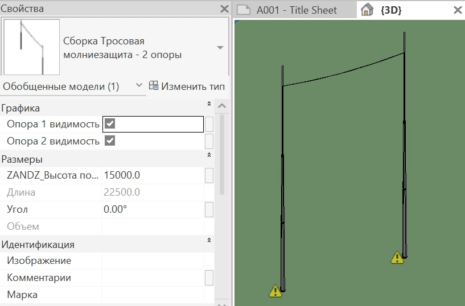Toggle the Опора 2 видимость checkbox

click(x=110, y=141)
